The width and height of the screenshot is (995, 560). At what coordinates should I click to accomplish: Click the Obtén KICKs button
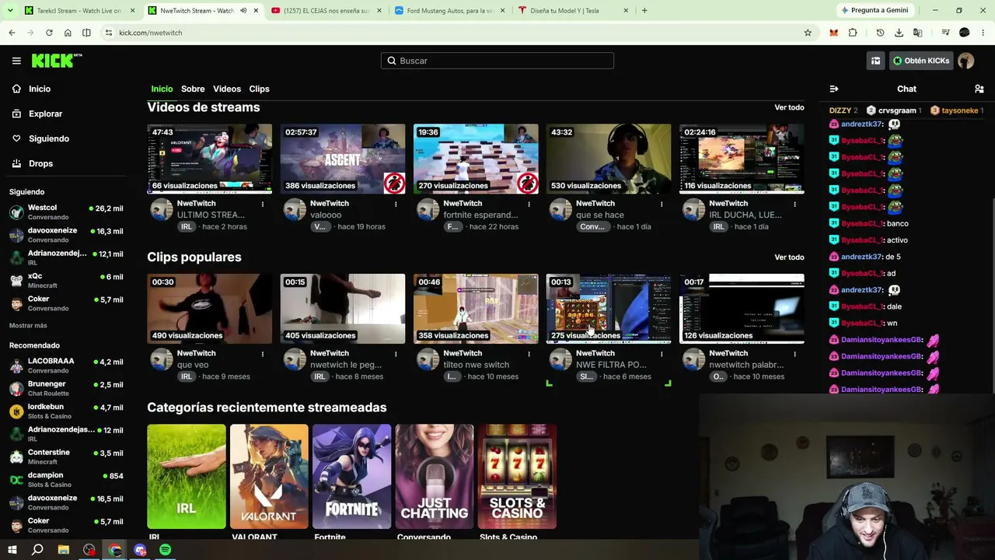(x=921, y=61)
